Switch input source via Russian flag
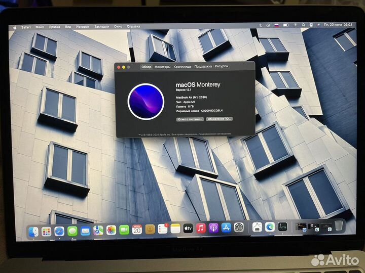Image resolution: width=365 pixels, height=273 pixels. click(277, 25)
